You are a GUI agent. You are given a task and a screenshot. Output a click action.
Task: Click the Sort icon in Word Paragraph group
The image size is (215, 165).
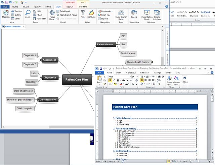154,84
